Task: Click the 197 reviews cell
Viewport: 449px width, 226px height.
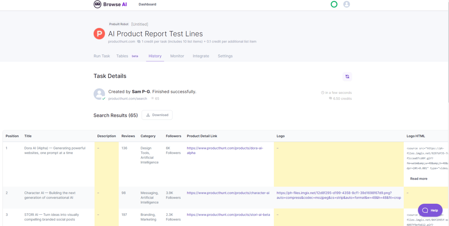Action: pyautogui.click(x=124, y=215)
